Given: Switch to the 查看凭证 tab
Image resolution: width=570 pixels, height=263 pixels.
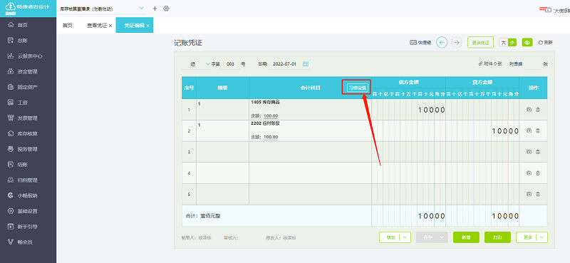Looking at the screenshot, I should pos(97,26).
